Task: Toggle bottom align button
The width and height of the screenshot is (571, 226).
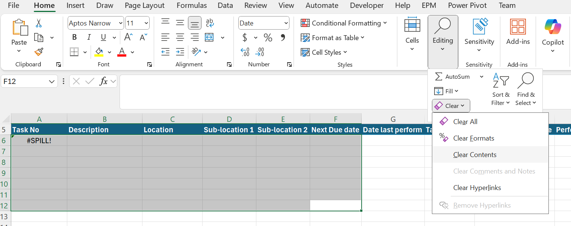Action: pos(195,23)
